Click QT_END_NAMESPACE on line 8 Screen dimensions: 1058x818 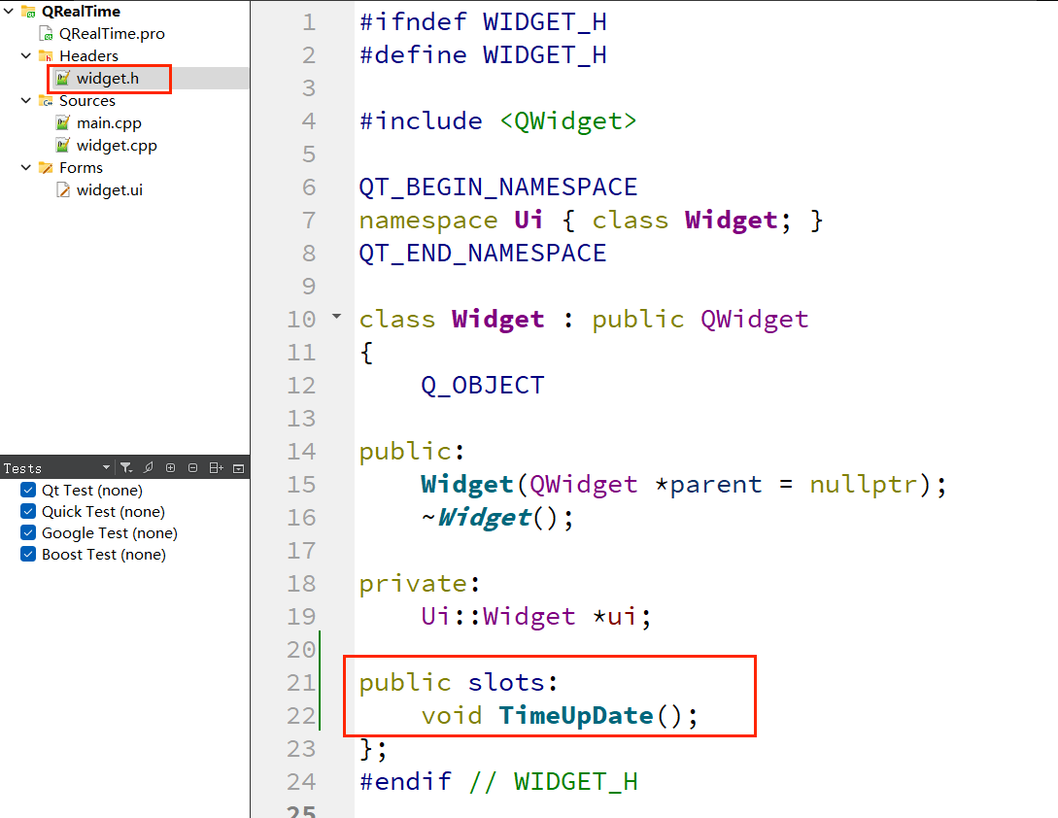[x=483, y=254]
